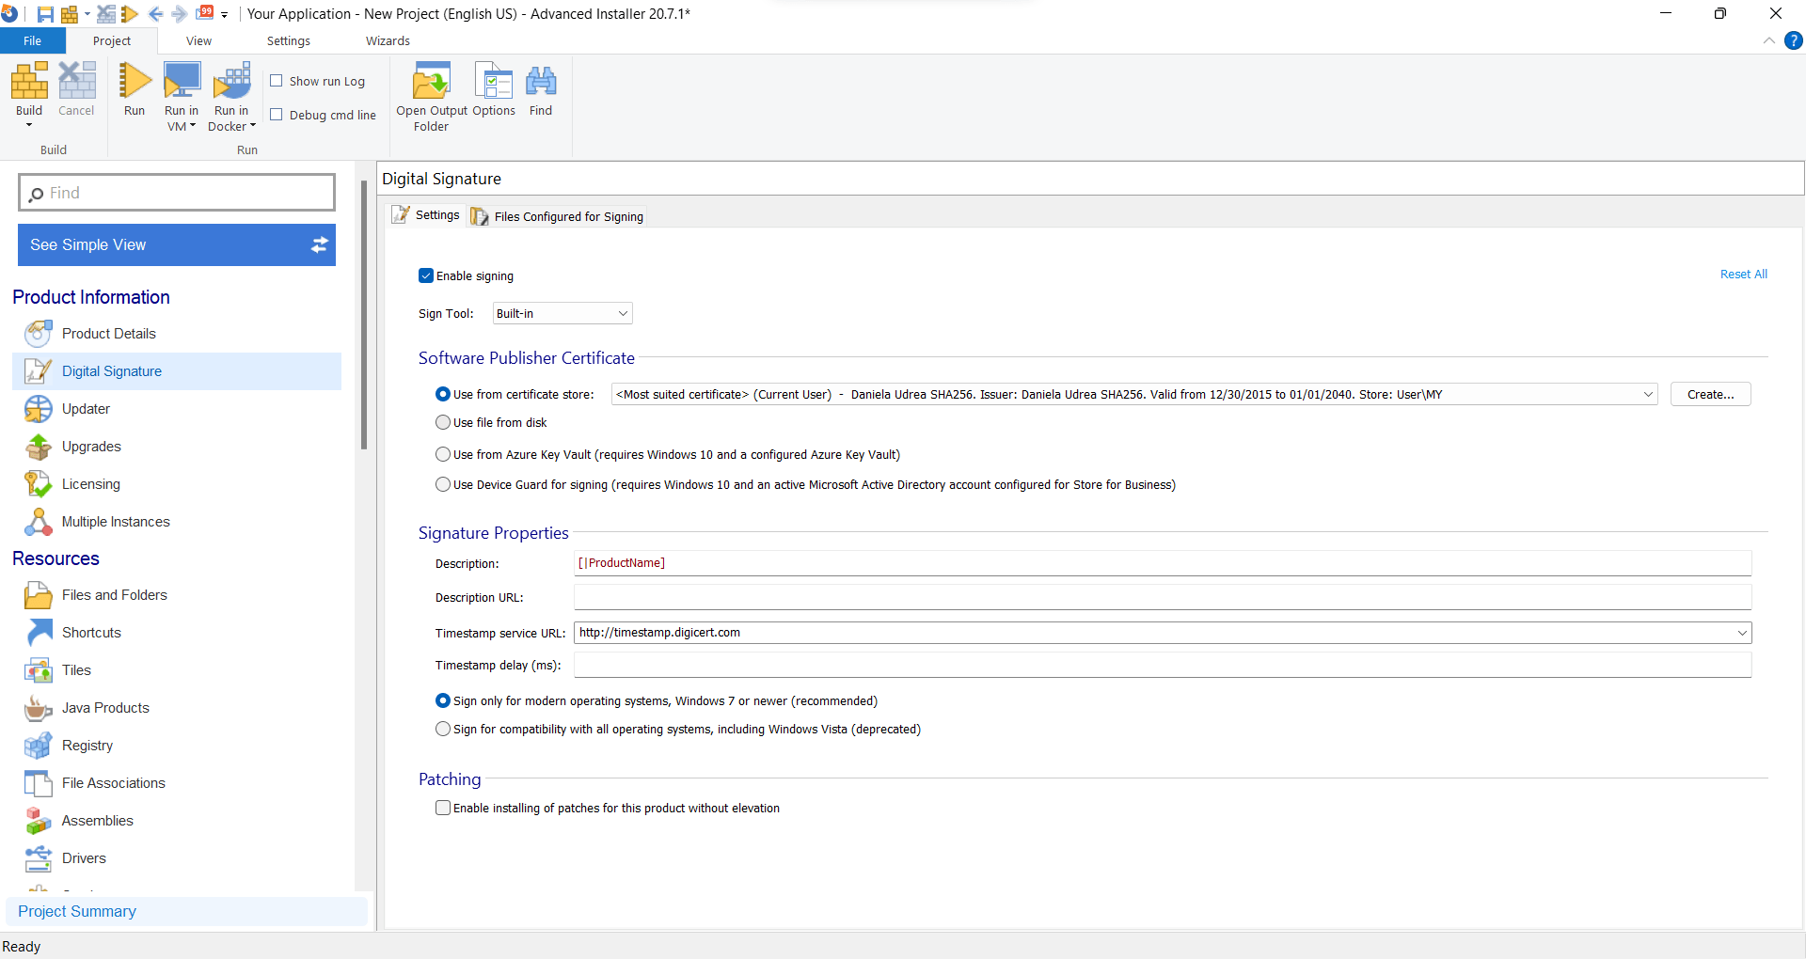Click the Create... certificate button
This screenshot has width=1806, height=959.
[x=1710, y=394]
